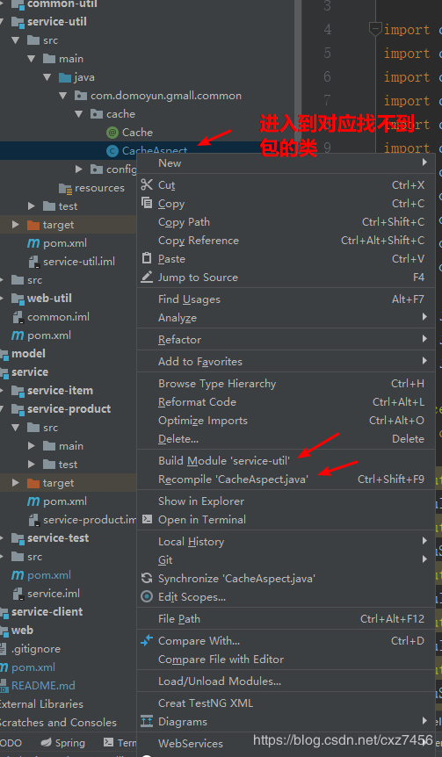Viewport: 442px width, 757px height.
Task: Expand the target folder under service-util
Action: click(x=16, y=225)
